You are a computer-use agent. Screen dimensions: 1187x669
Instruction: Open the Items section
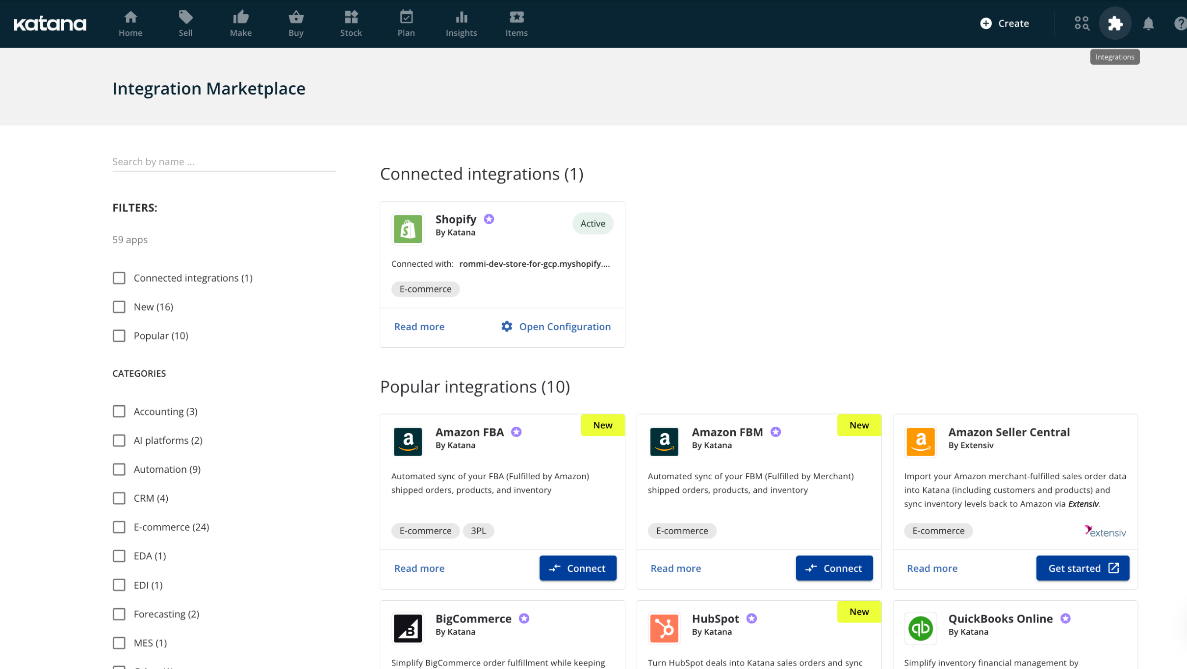tap(516, 24)
